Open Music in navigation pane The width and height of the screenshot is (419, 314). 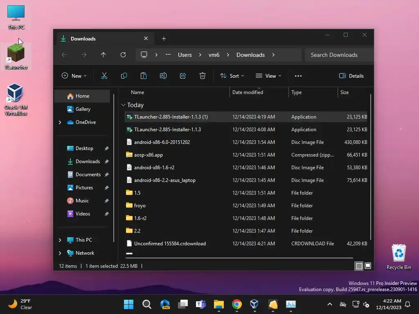click(82, 201)
